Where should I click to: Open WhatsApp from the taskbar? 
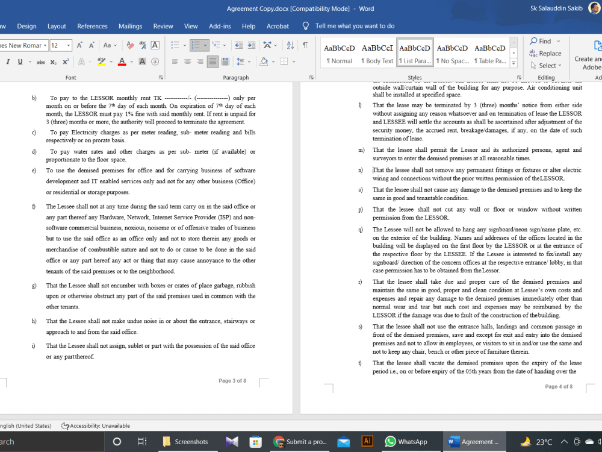tap(406, 442)
